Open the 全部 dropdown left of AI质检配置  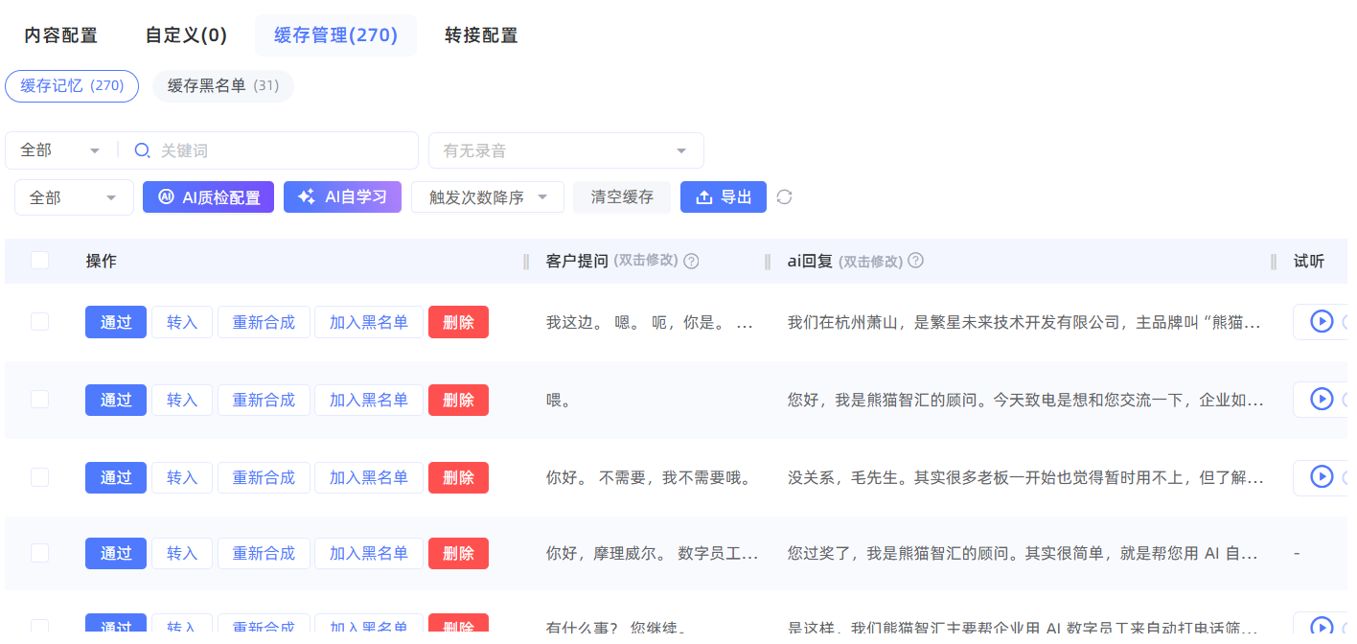74,197
